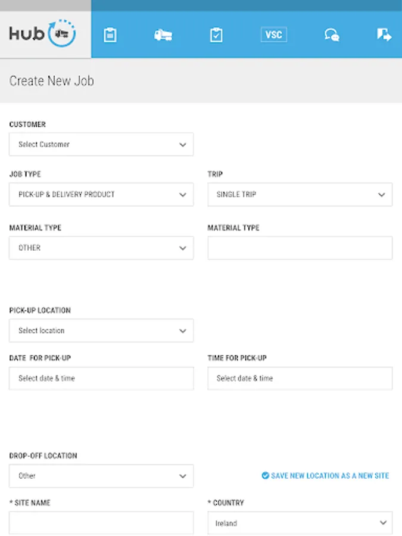Expand the Drop-off Location dropdown
Screen dimensions: 402x536
click(x=101, y=476)
